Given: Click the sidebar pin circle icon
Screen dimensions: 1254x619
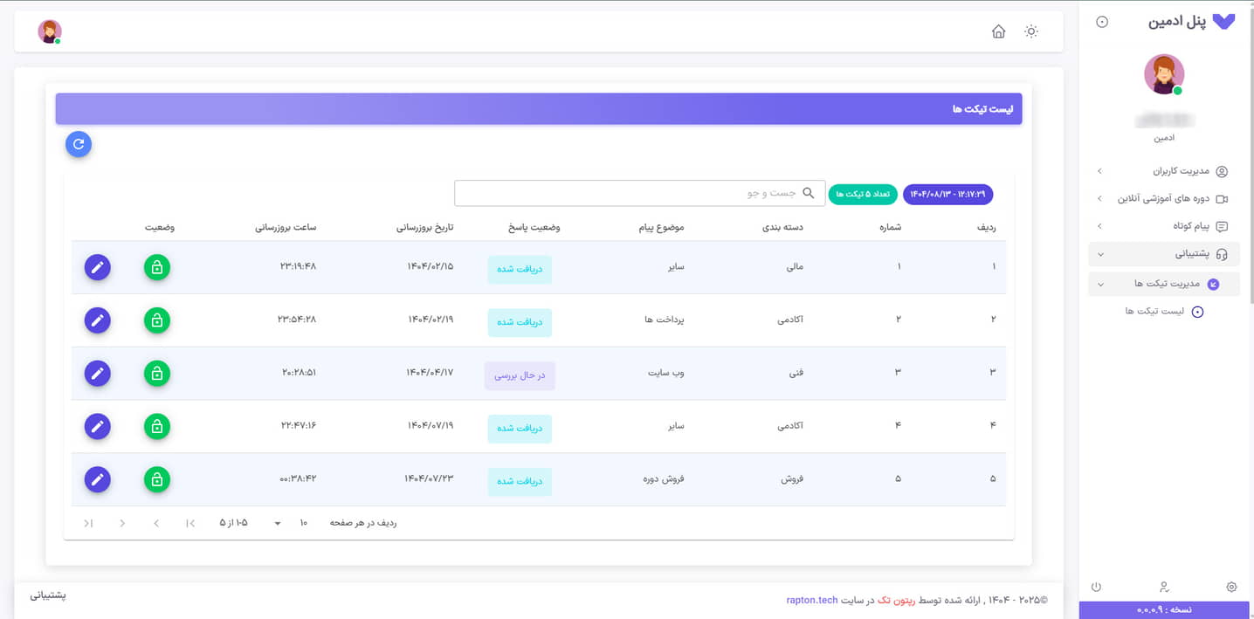Looking at the screenshot, I should 1102,22.
